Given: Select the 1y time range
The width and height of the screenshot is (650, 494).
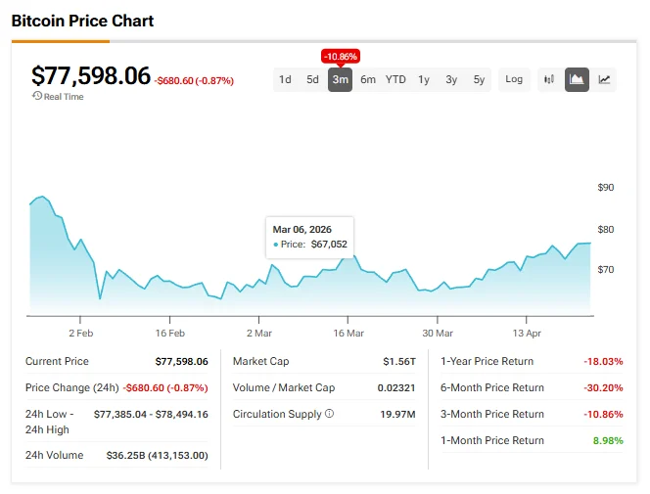Looking at the screenshot, I should [x=424, y=79].
